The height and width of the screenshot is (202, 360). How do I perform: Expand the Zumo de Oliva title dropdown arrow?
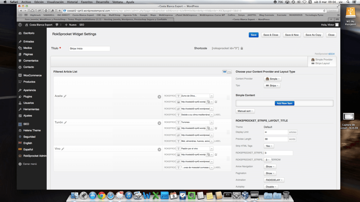tap(211, 96)
